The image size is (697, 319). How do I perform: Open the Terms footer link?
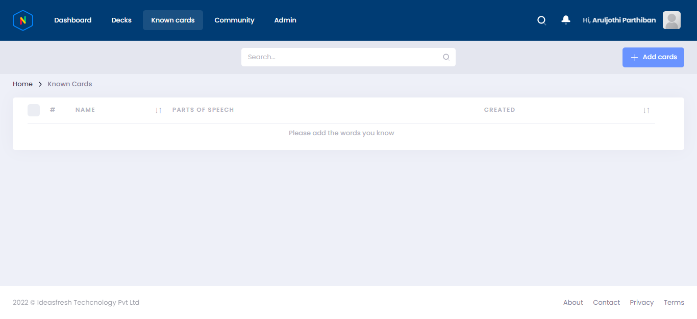pos(674,303)
